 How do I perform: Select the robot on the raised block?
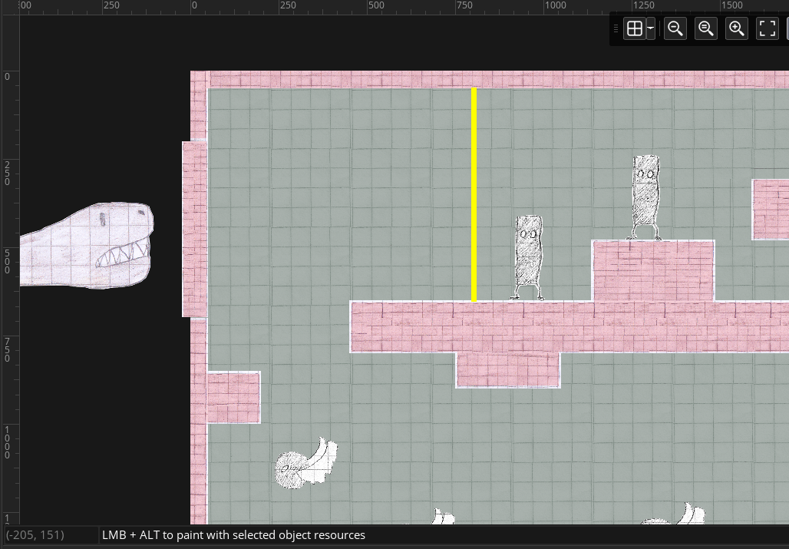click(x=645, y=197)
